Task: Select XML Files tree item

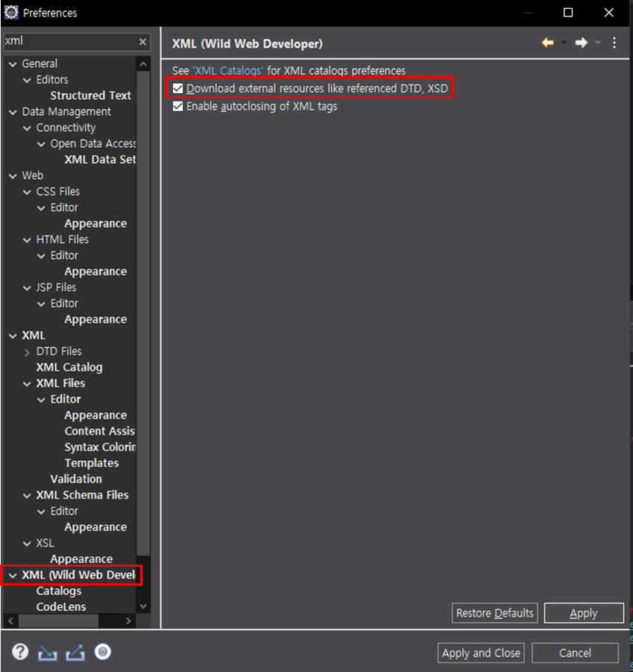Action: coord(60,383)
